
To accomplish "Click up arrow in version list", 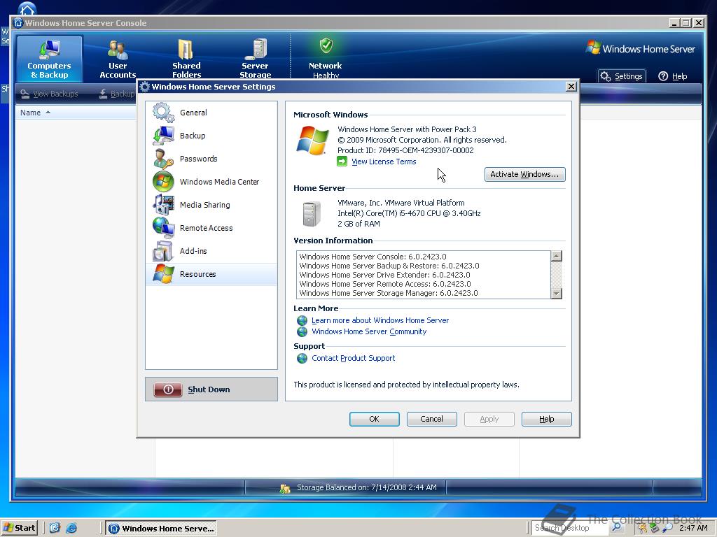I will 557,256.
